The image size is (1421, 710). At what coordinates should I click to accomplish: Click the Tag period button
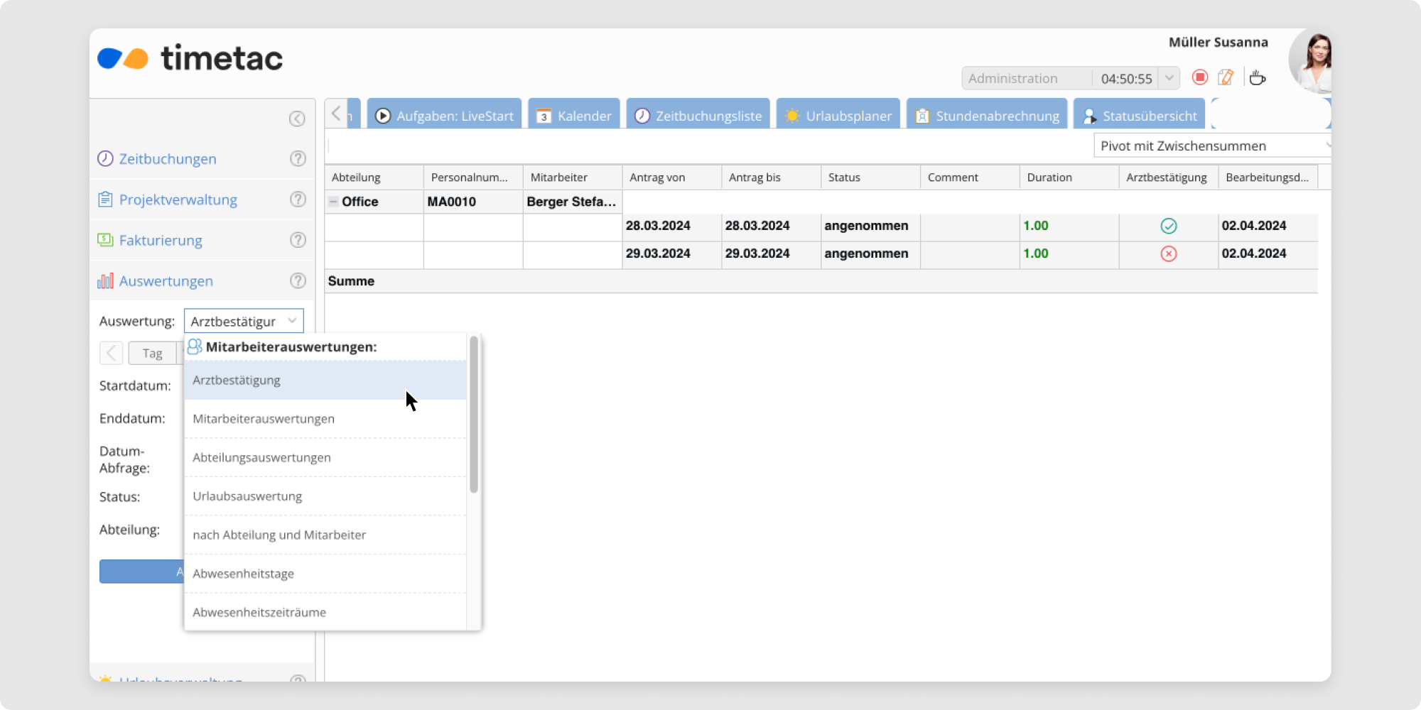tap(152, 353)
